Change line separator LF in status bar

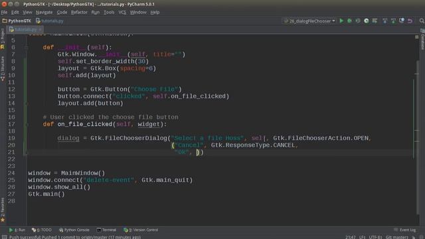363,237
